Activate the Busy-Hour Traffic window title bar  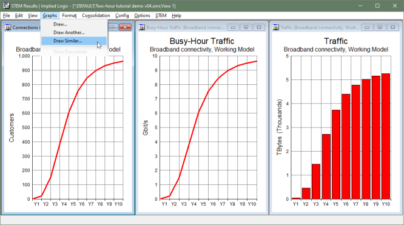186,27
